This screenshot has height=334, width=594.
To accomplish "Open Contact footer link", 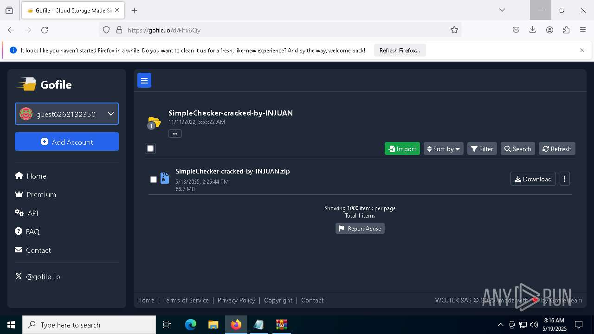I will (x=312, y=300).
